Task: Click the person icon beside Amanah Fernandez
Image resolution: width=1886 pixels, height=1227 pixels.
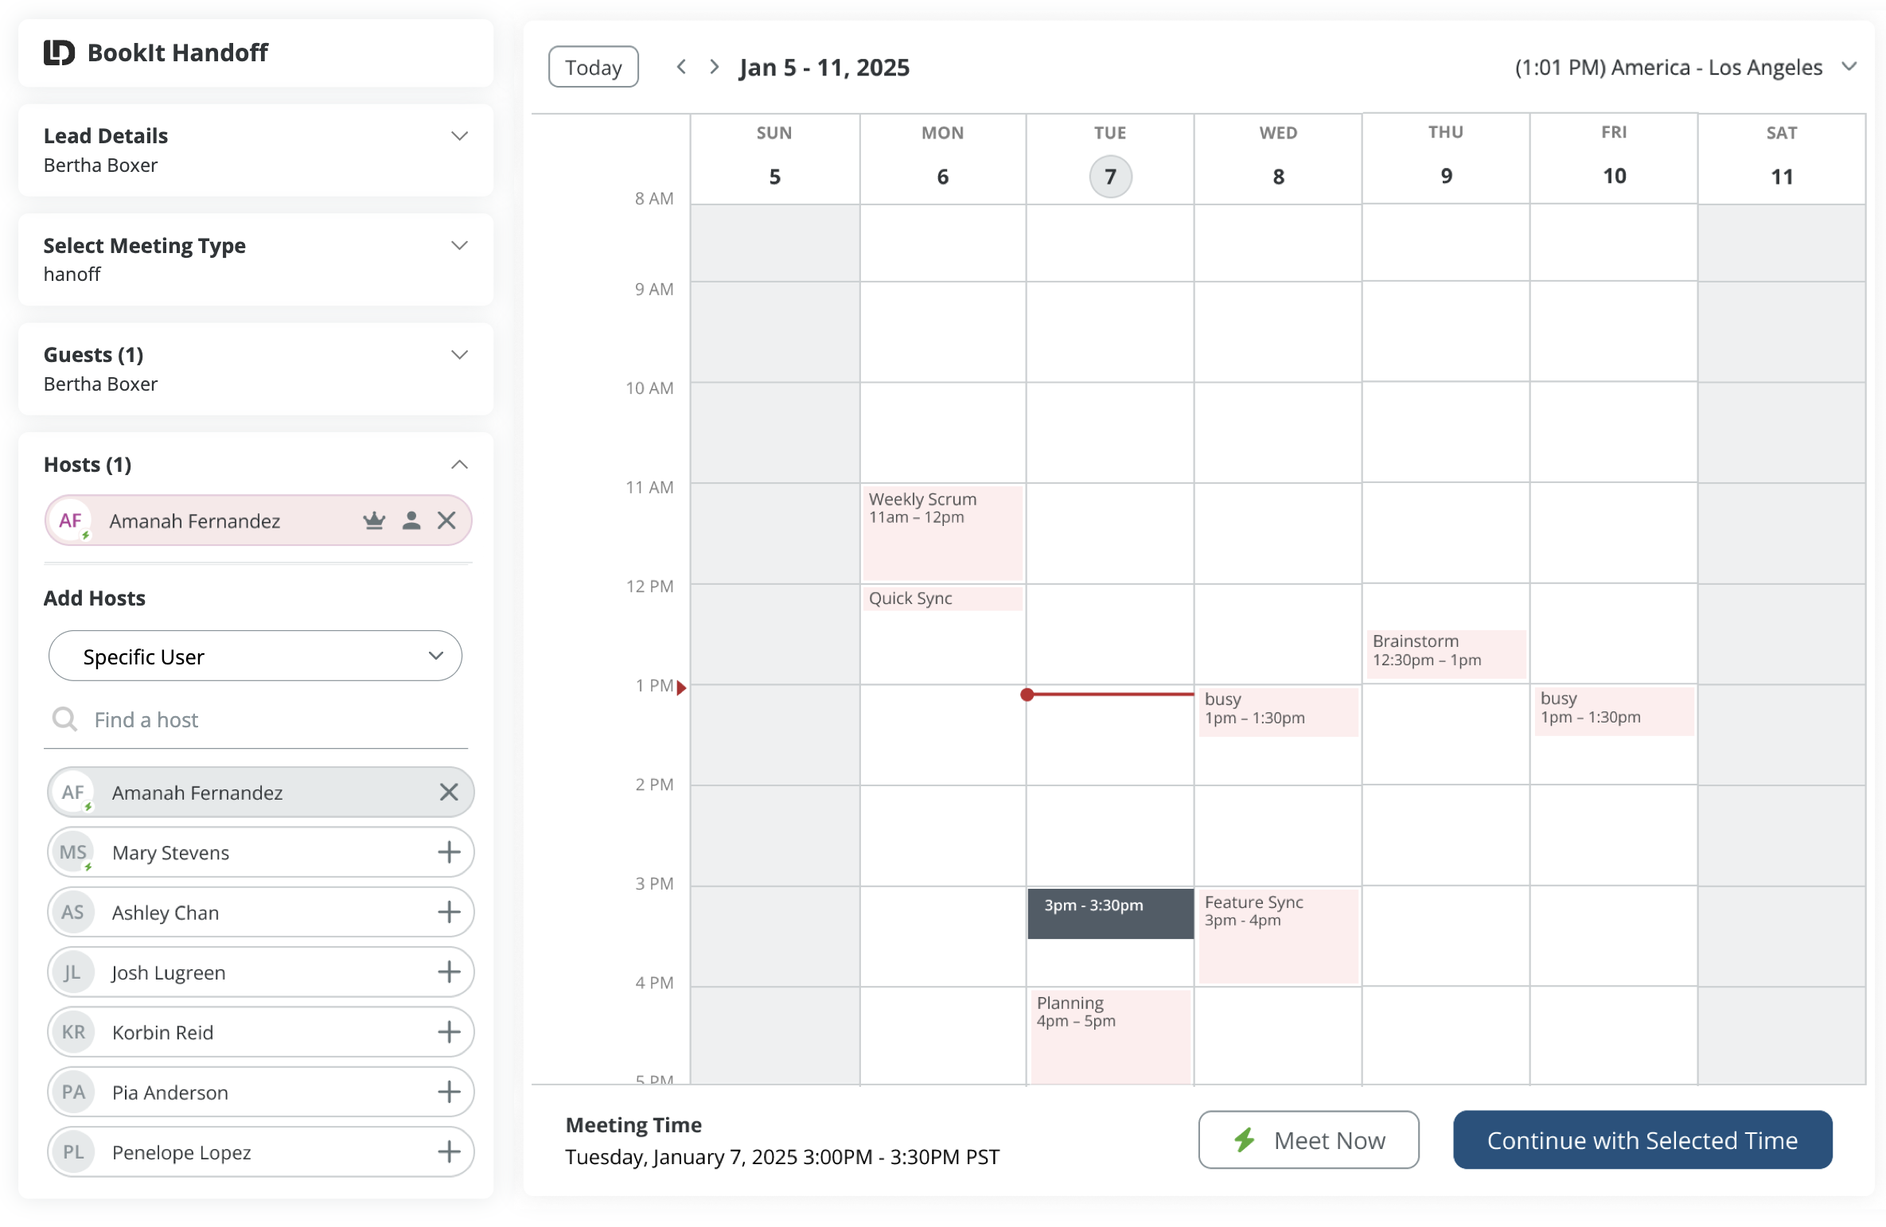Action: pyautogui.click(x=411, y=521)
